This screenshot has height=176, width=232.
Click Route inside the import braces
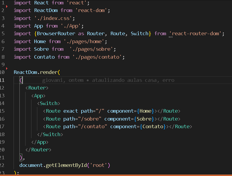(x=118, y=34)
